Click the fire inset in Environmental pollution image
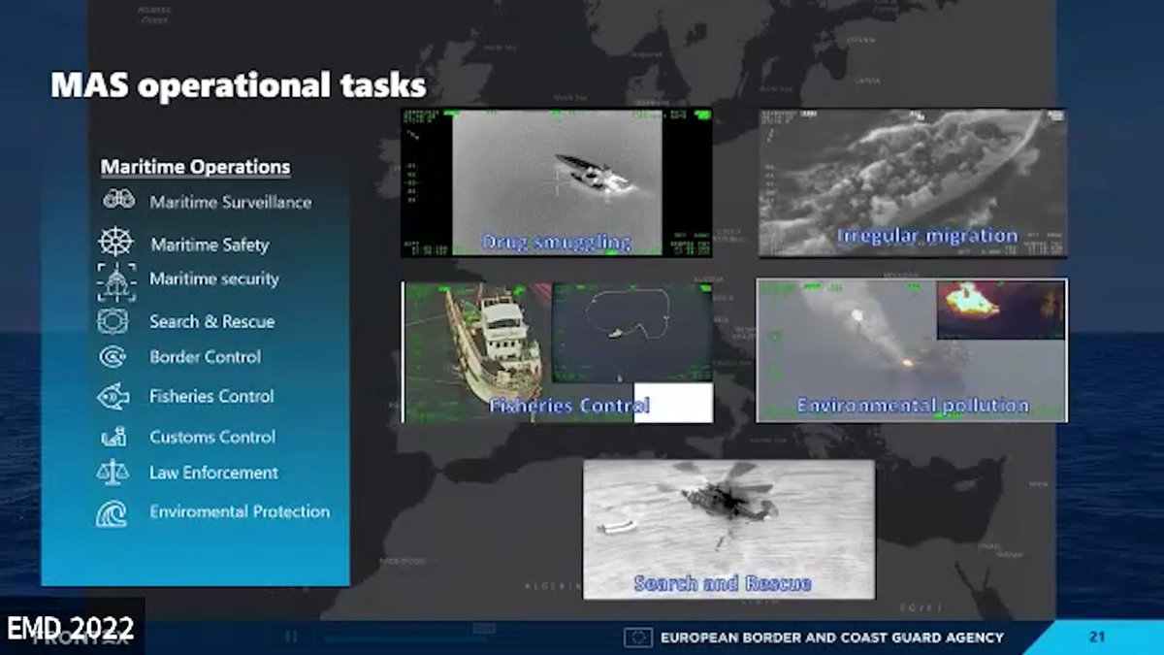This screenshot has width=1164, height=655. coord(1001,311)
